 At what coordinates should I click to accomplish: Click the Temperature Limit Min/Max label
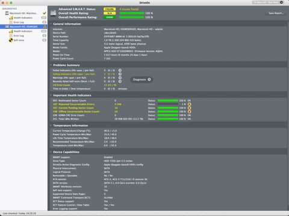pyautogui.click(x=69, y=145)
